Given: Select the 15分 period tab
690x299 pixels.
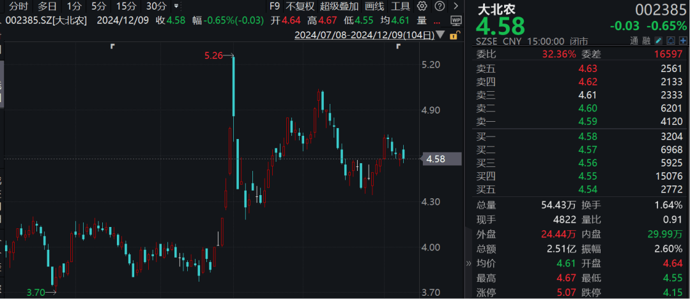Looking at the screenshot, I should (x=126, y=6).
